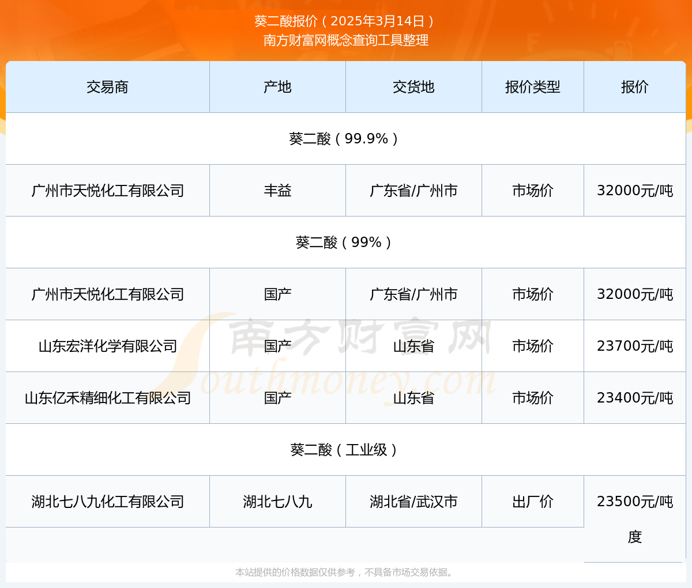Click the 丰益 origin cell
The width and height of the screenshot is (692, 588).
point(277,191)
